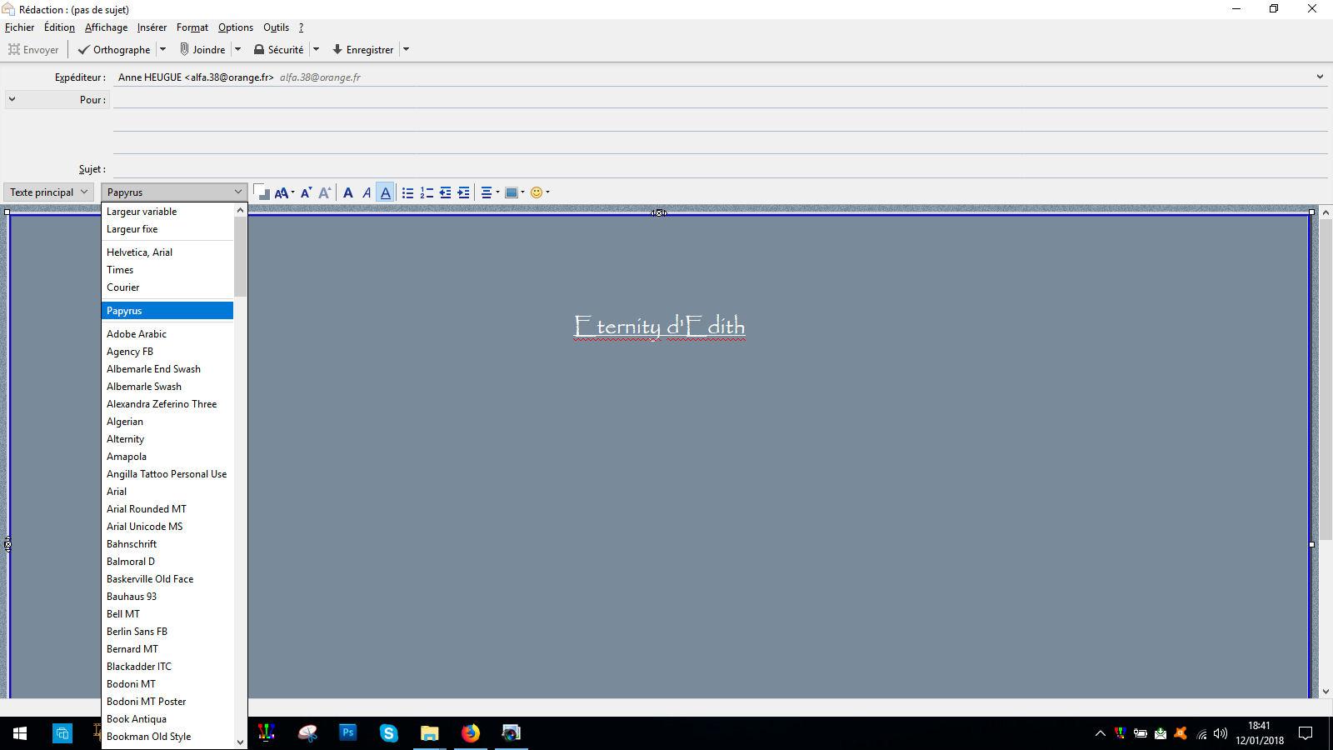Show hidden system tray icons
Image resolution: width=1333 pixels, height=750 pixels.
(x=1100, y=733)
